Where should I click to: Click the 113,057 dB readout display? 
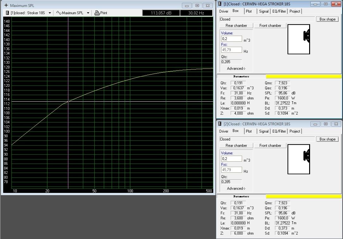(161, 13)
